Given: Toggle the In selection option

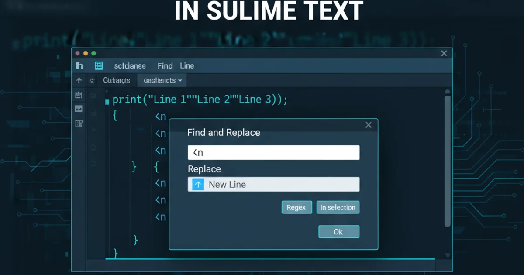Looking at the screenshot, I should tap(338, 207).
